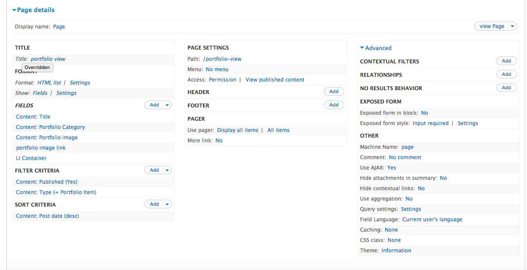Open the Content: Portfolio image field
This screenshot has height=270, width=527.
[x=47, y=138]
